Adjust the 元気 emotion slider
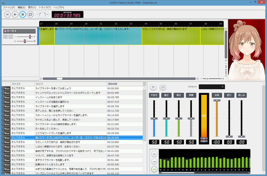Screen dimensions: 267x176 coord(217,100)
